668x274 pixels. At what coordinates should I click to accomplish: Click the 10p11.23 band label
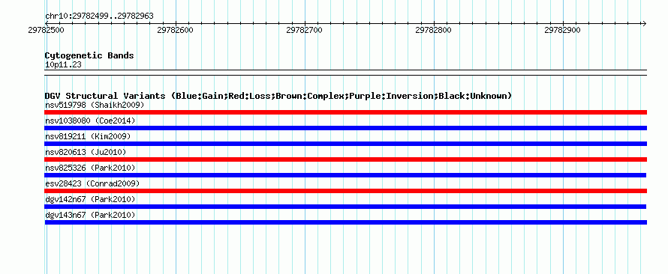pyautogui.click(x=63, y=64)
